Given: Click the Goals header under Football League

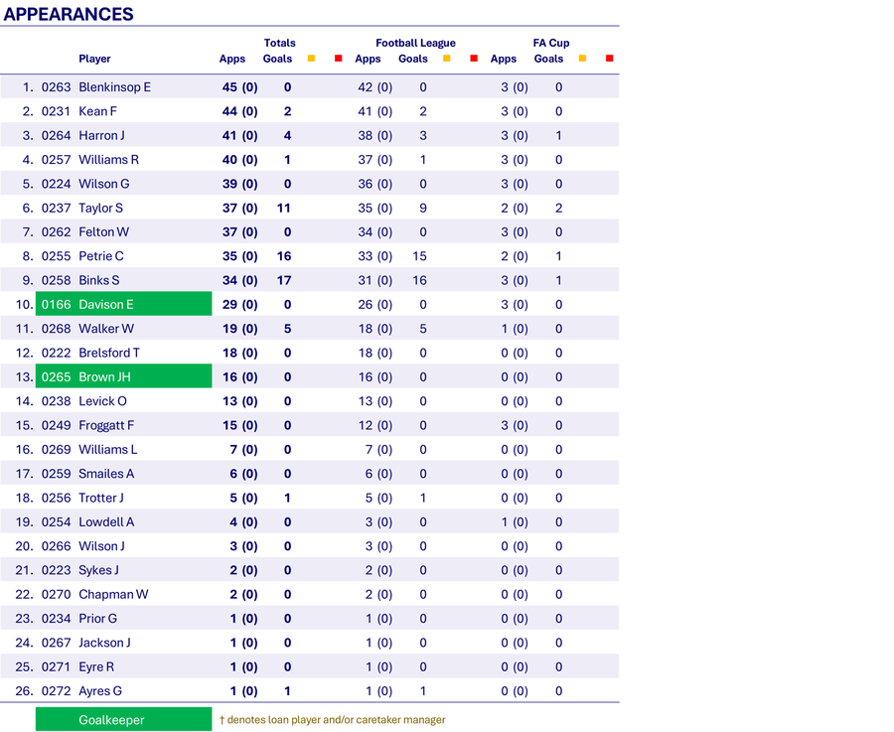Looking at the screenshot, I should tap(413, 59).
